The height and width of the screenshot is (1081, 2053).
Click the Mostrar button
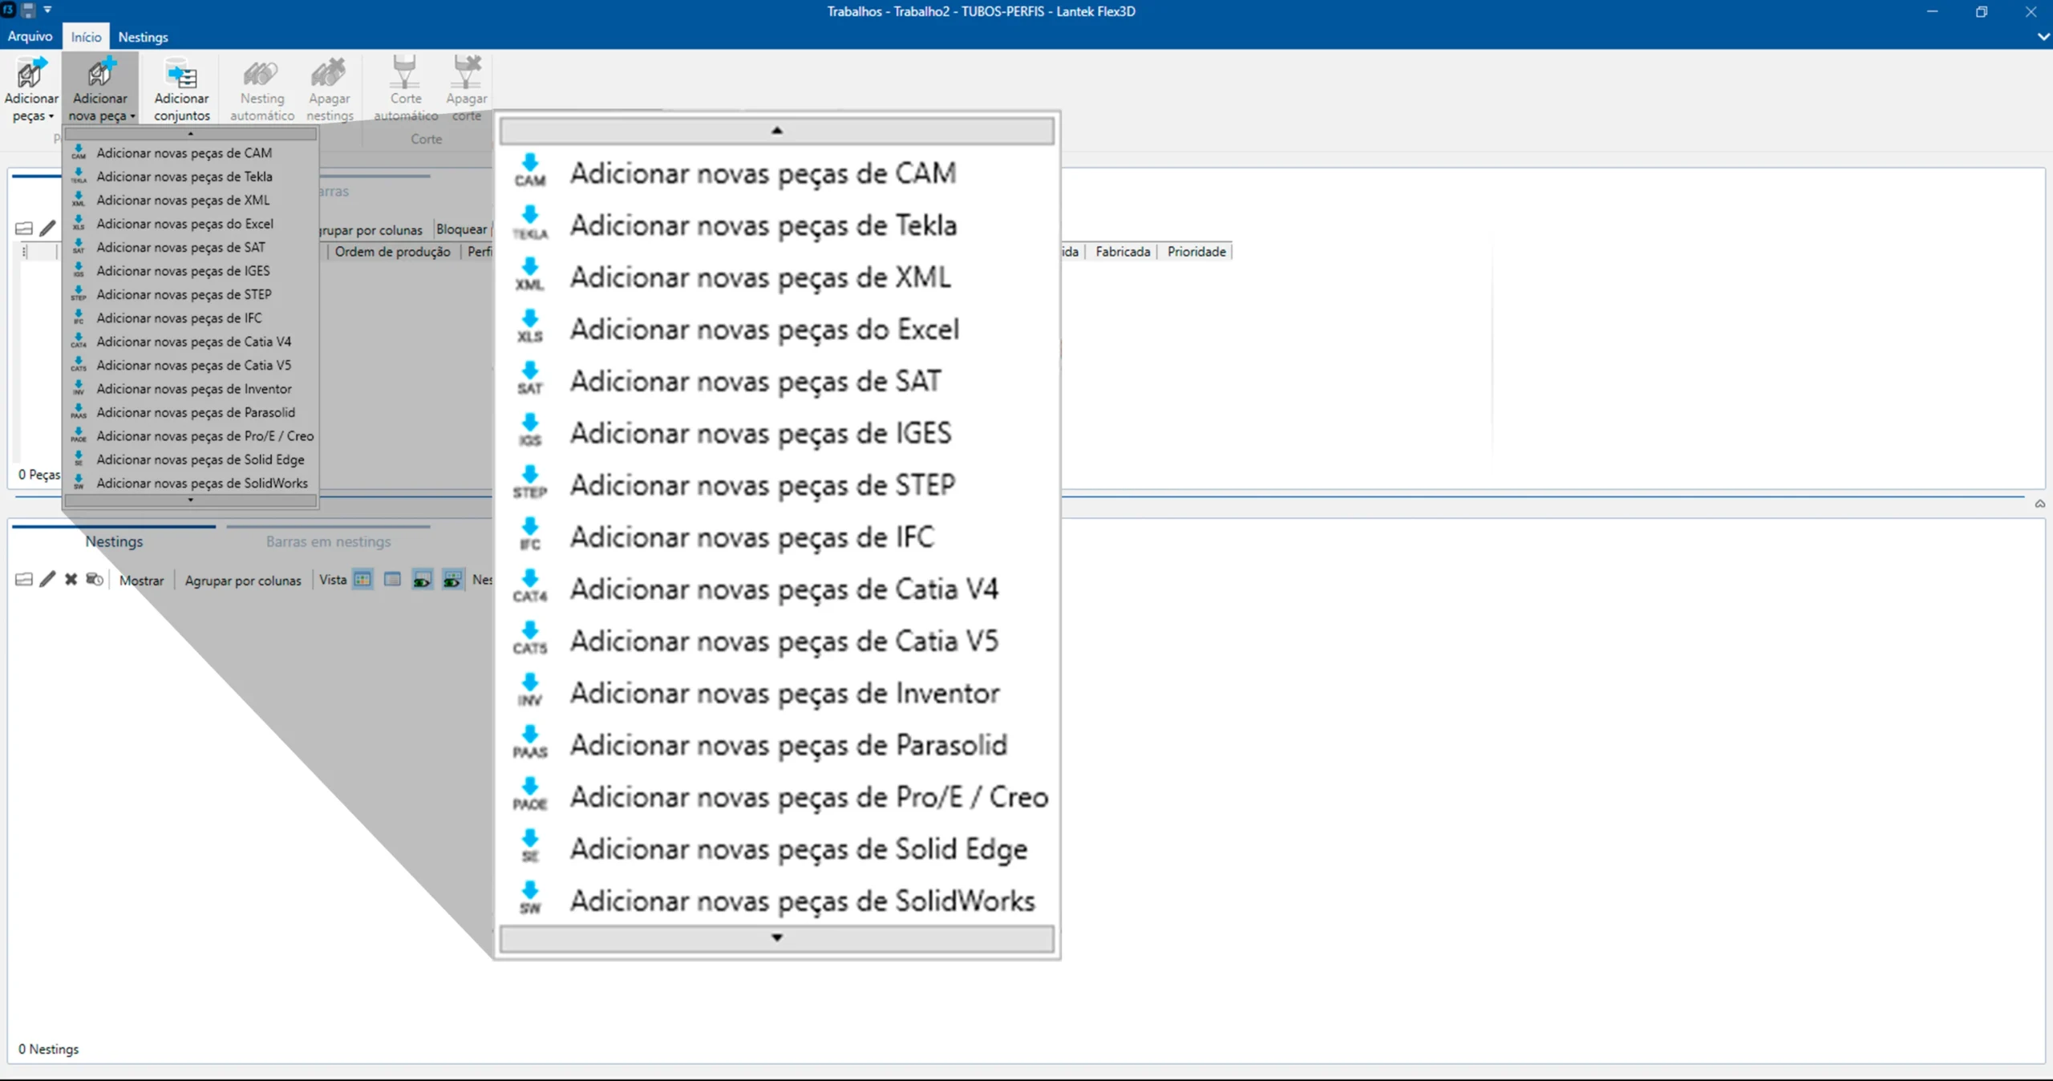[141, 581]
